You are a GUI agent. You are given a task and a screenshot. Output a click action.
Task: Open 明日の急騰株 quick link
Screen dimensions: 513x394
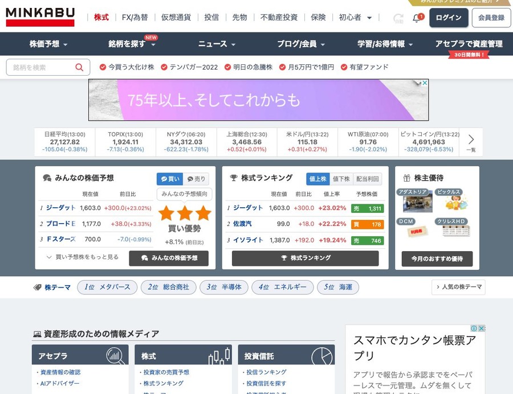pyautogui.click(x=249, y=67)
